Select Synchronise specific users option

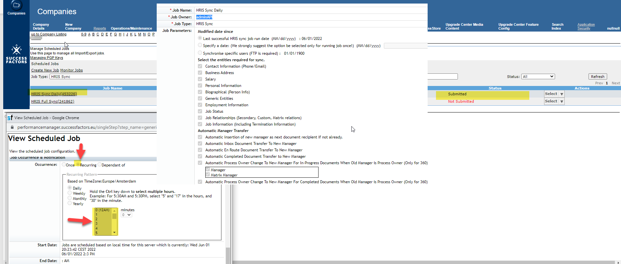(200, 53)
